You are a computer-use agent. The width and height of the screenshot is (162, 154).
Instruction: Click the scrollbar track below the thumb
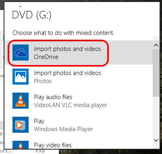156,116
